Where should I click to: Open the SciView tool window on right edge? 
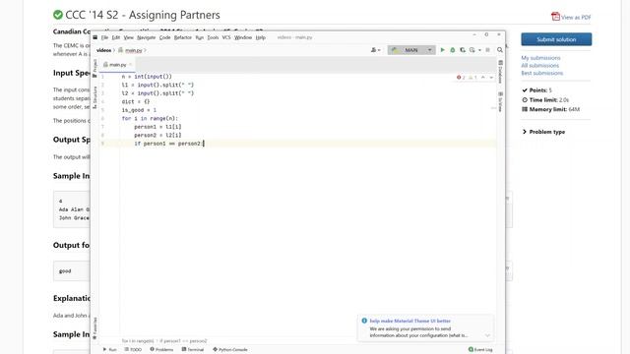(x=500, y=101)
